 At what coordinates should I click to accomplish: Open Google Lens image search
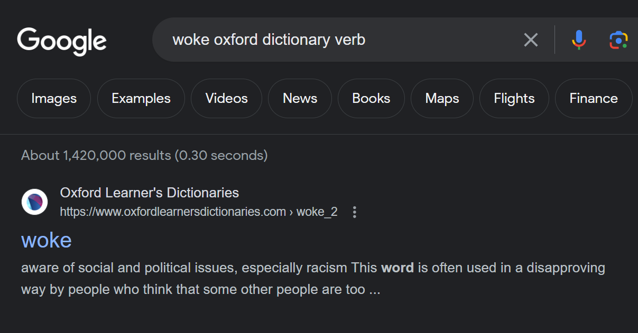click(618, 40)
